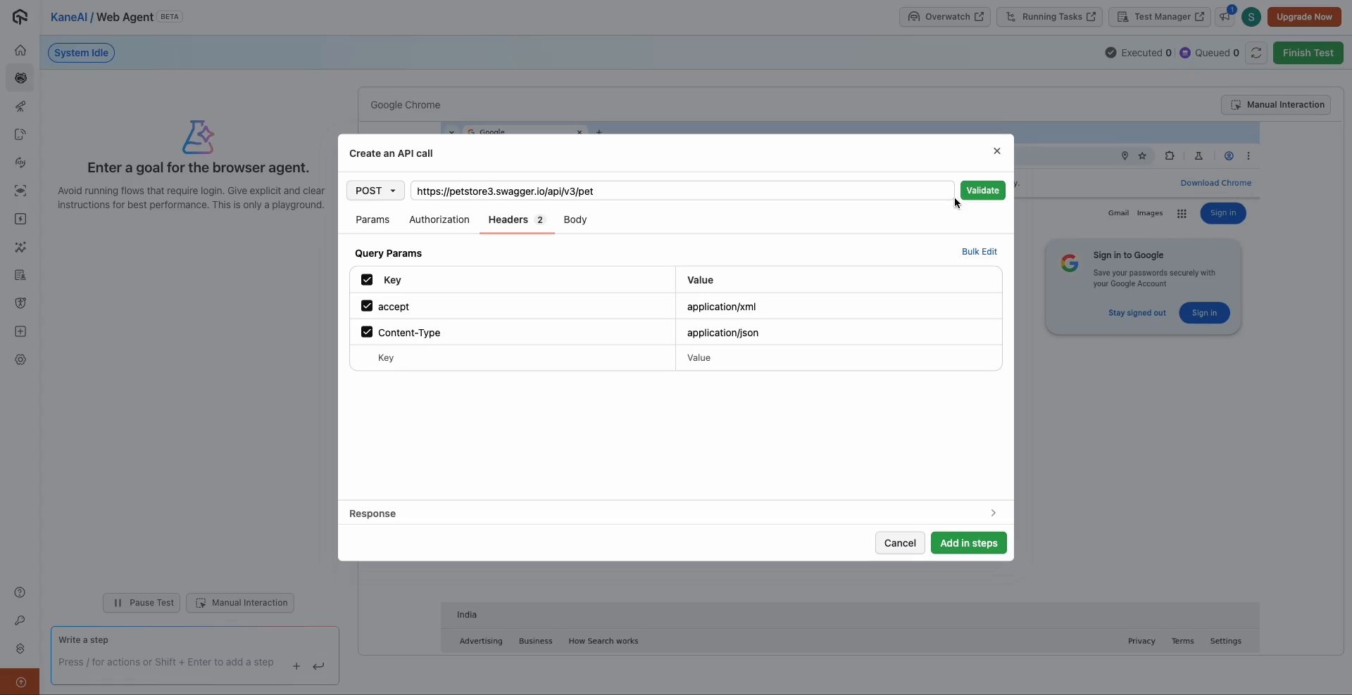Open Bulk Edit for query params
Viewport: 1352px width, 695px height.
(979, 252)
